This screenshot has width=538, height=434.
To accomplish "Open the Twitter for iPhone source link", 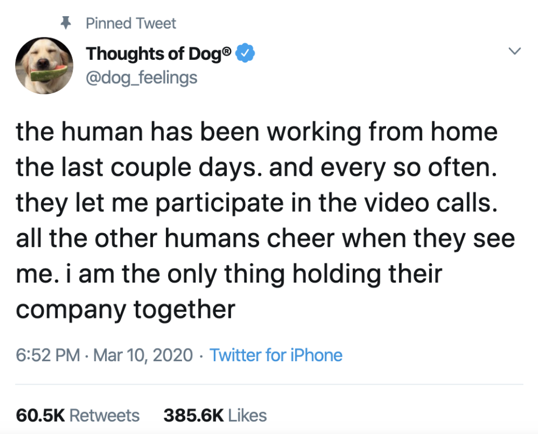I will click(276, 355).
